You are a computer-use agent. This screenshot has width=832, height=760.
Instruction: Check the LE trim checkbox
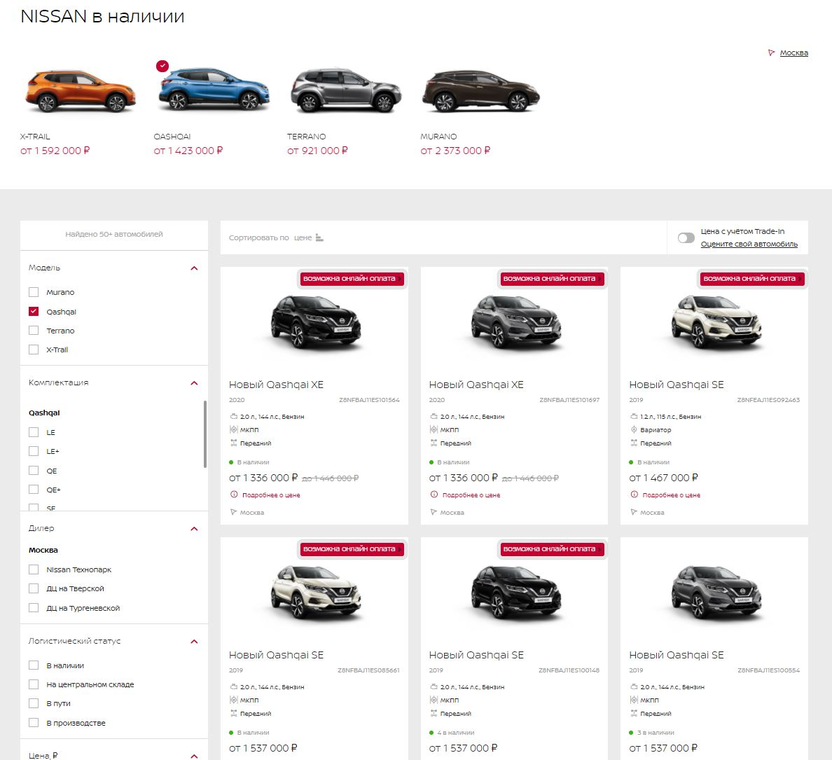point(34,432)
